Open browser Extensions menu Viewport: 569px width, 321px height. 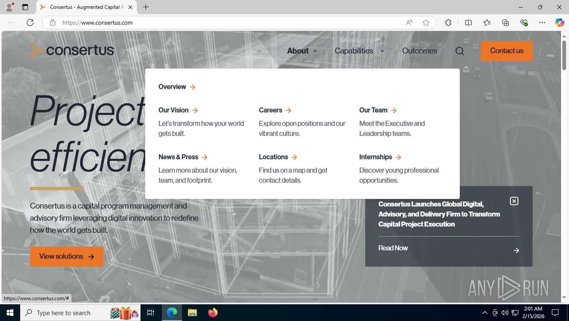click(x=449, y=23)
